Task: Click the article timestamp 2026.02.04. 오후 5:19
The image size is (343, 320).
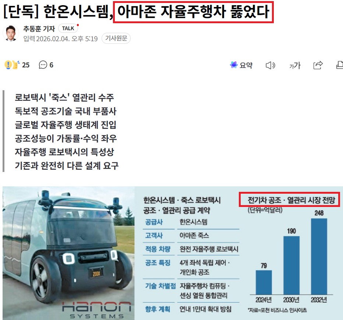Action: click(x=61, y=38)
